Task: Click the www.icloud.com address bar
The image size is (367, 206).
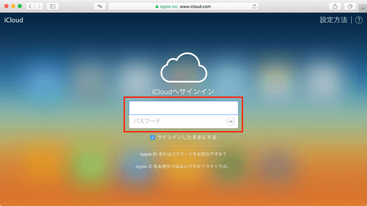Action: point(183,6)
